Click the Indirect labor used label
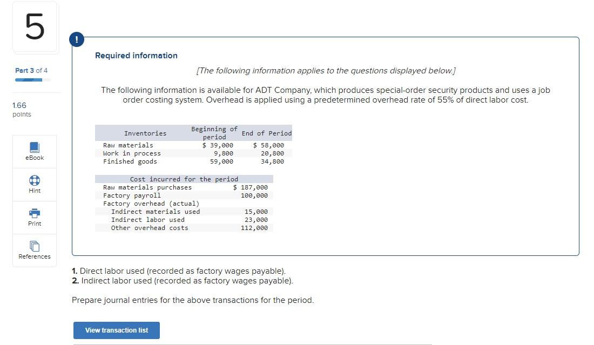Viewport: 594px width, 345px height. [148, 220]
